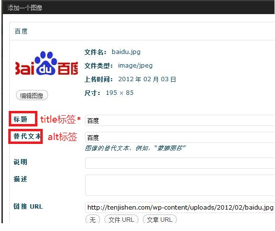Click the 链接 URL input field
This screenshot has height=231, width=275.
tap(180, 208)
